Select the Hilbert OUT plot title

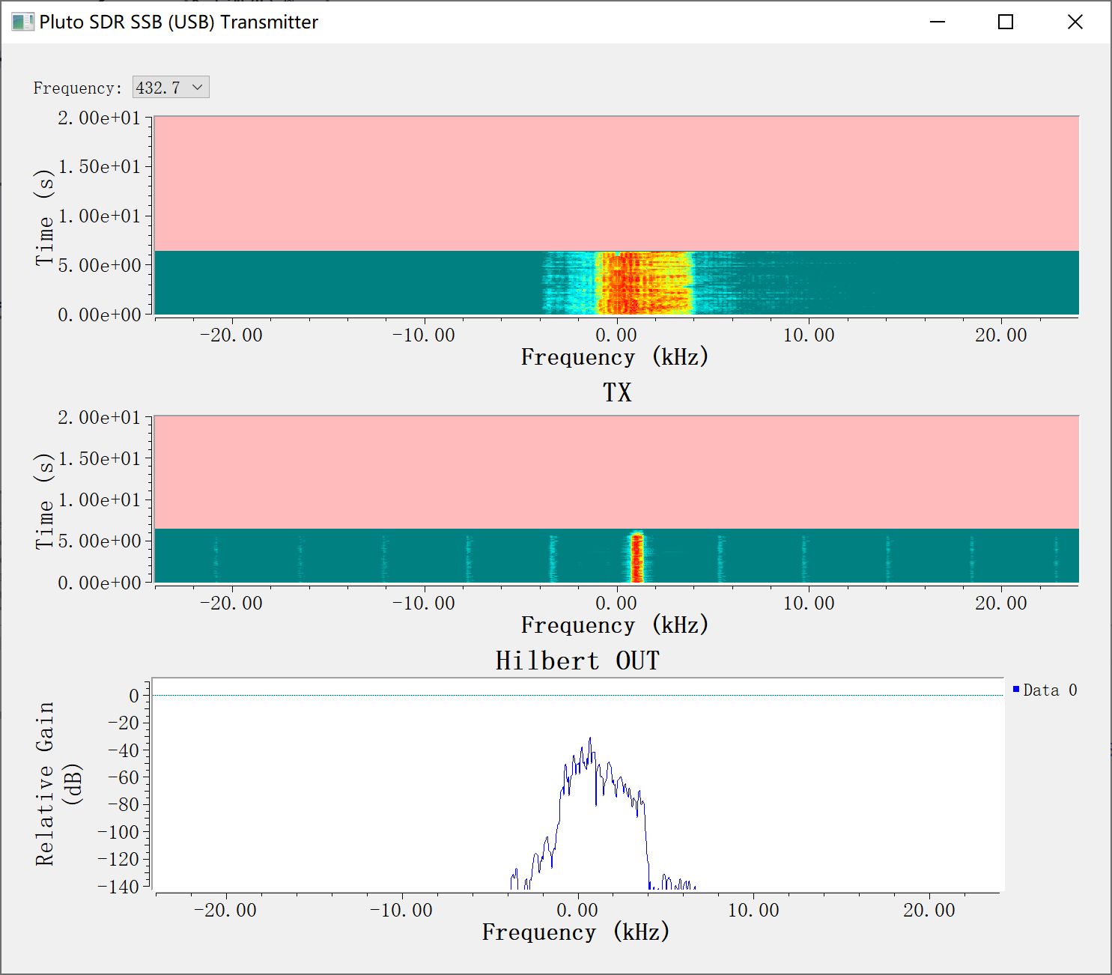pos(577,660)
